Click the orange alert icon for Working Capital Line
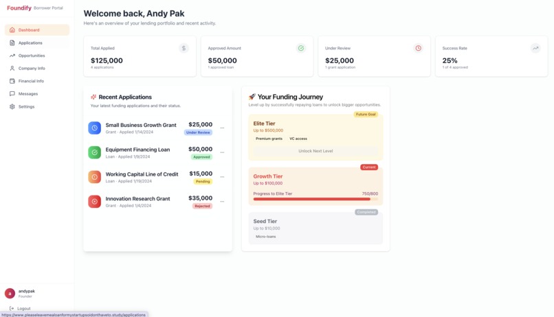Viewport: 554px width, 317px height. pyautogui.click(x=94, y=177)
